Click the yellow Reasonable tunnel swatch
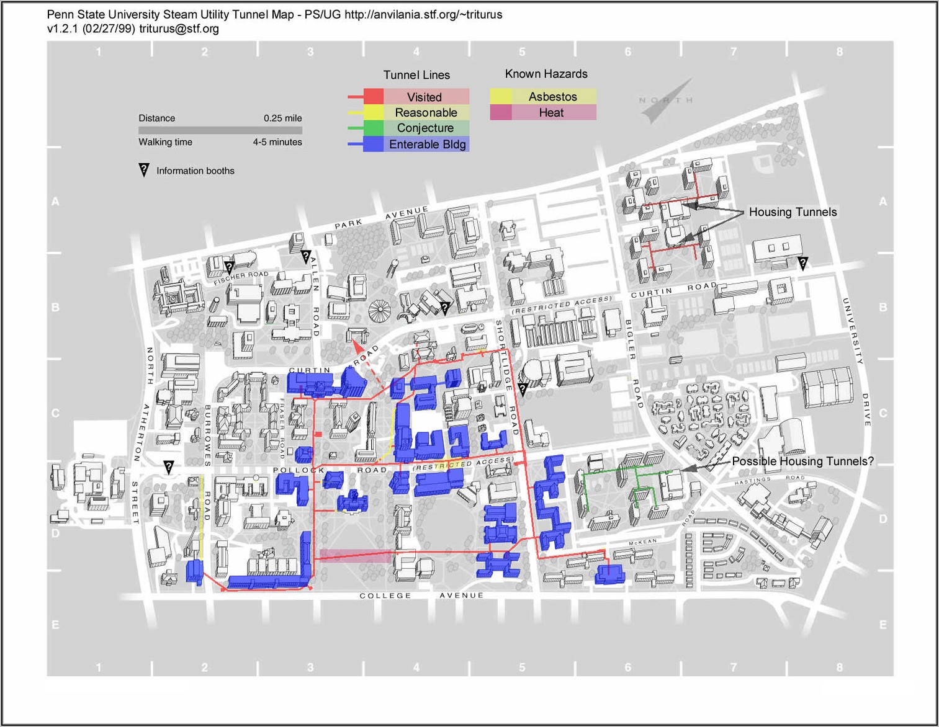Viewport: 939px width, 727px height. click(374, 112)
